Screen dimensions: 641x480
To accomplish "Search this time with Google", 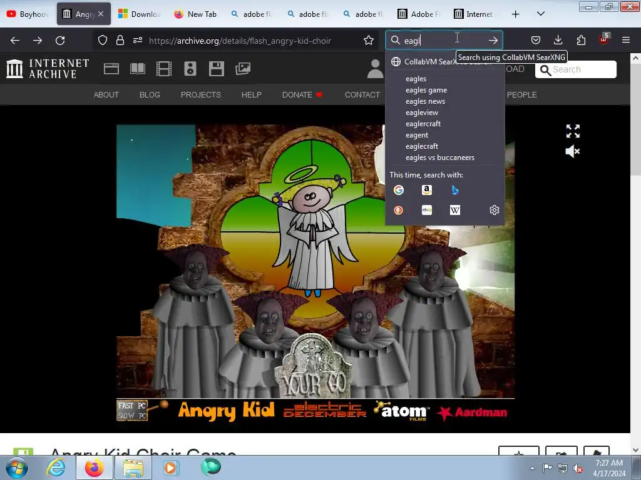I will [399, 190].
